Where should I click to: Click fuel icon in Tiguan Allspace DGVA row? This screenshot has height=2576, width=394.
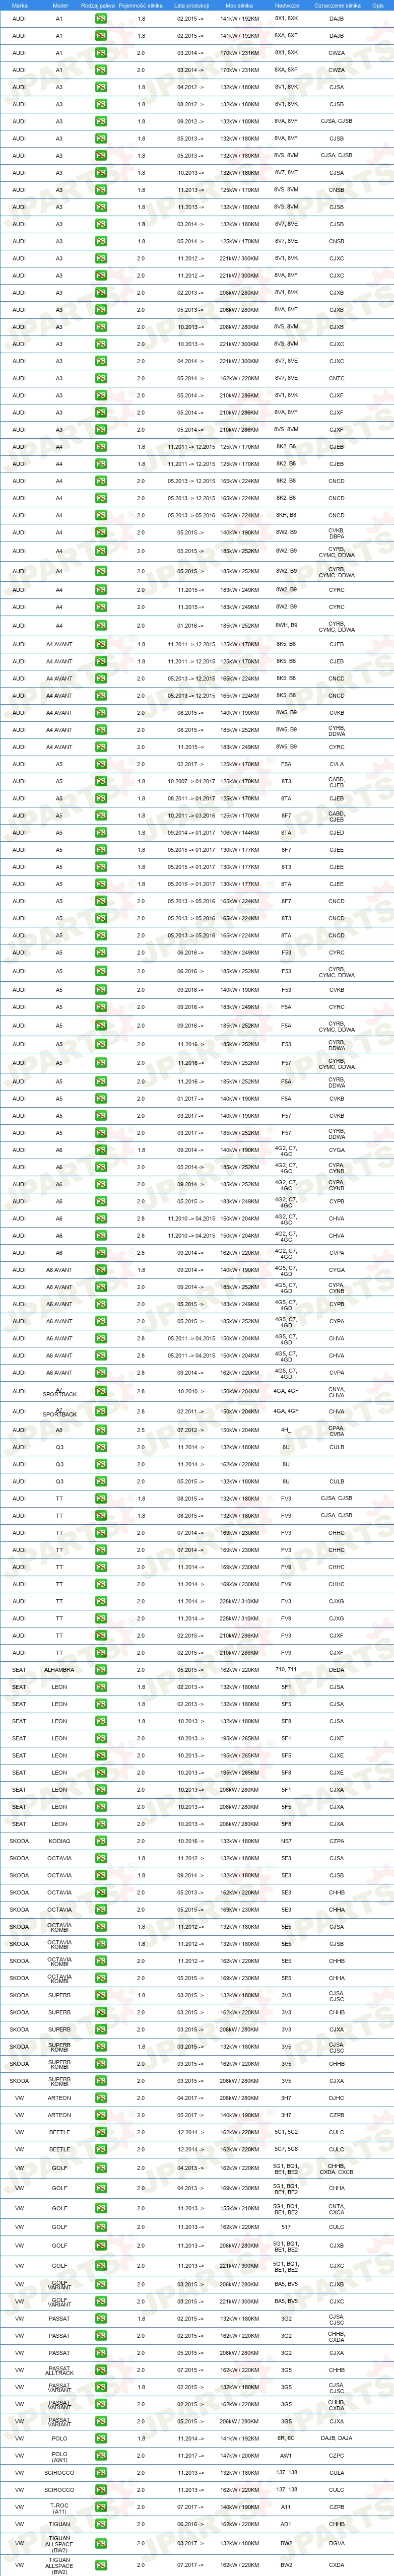click(x=101, y=2543)
